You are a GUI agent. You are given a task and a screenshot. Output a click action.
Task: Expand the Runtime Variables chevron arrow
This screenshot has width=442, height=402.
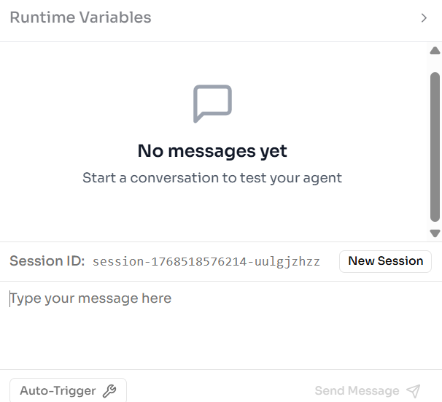pyautogui.click(x=424, y=18)
